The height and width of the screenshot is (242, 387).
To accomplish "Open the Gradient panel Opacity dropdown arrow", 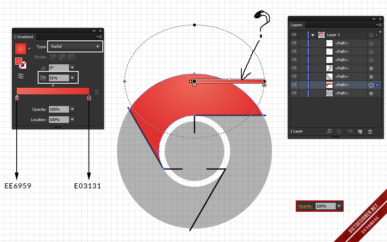I will pyautogui.click(x=72, y=109).
